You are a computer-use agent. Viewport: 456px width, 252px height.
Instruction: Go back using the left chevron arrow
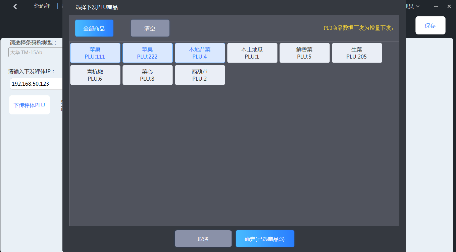(x=15, y=6)
